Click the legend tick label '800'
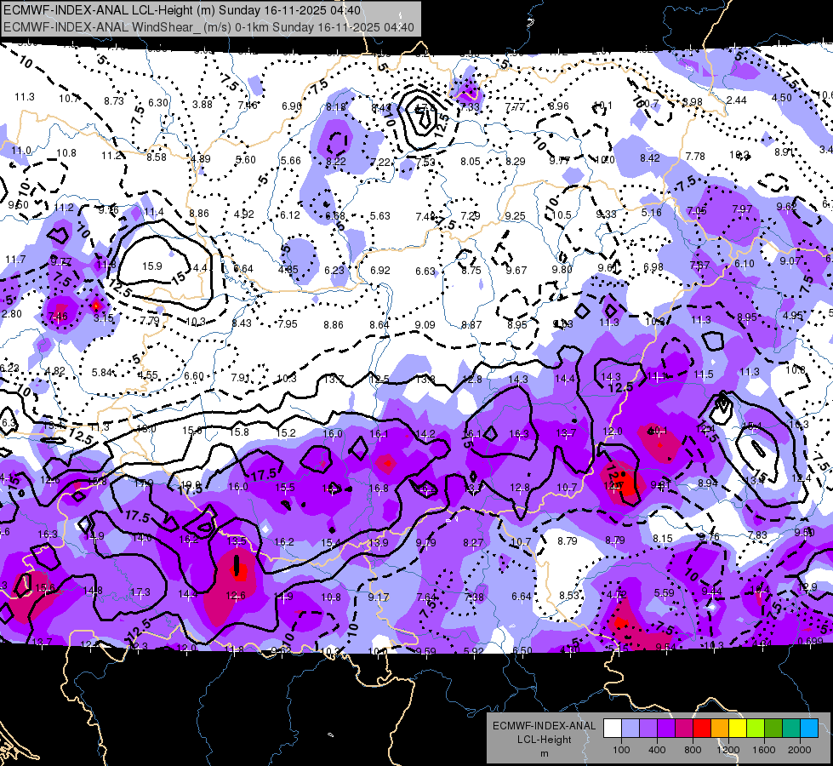The image size is (833, 766). click(693, 750)
